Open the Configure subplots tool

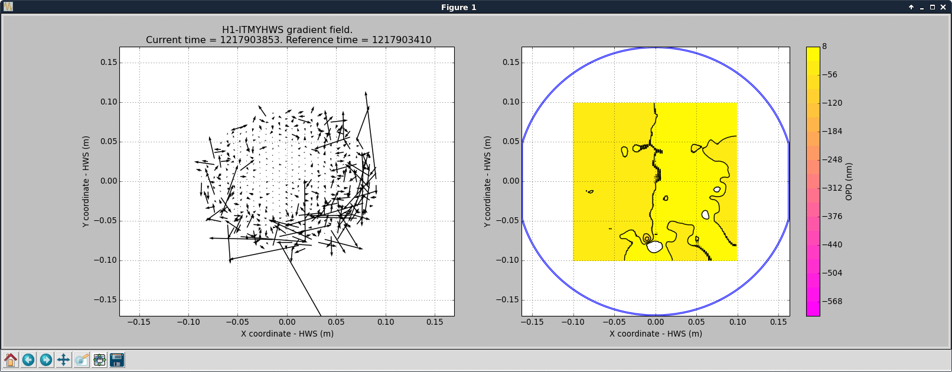[99, 360]
